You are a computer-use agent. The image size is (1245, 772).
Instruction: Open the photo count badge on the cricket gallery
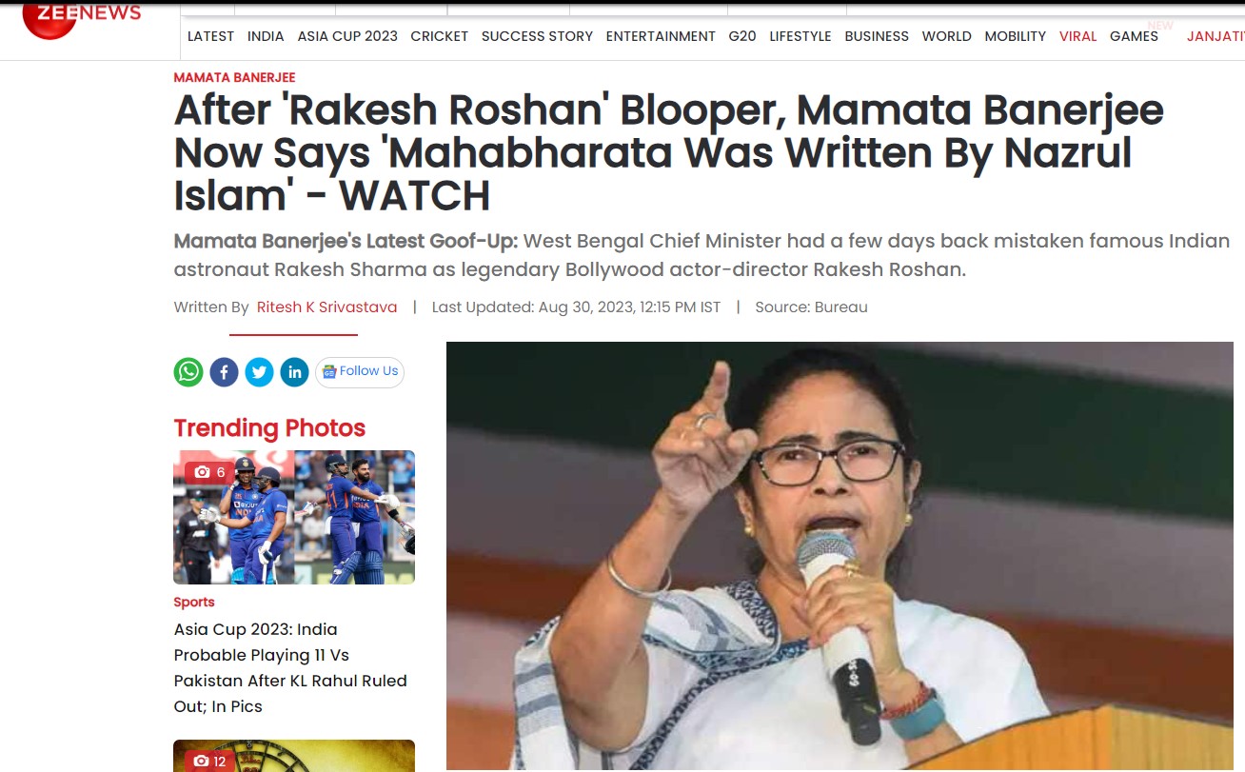pyautogui.click(x=209, y=472)
